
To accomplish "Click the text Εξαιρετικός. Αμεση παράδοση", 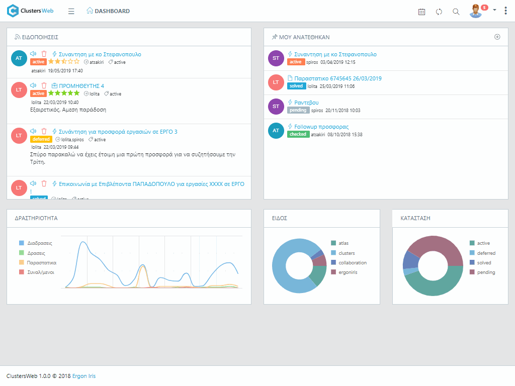I will coord(68,110).
